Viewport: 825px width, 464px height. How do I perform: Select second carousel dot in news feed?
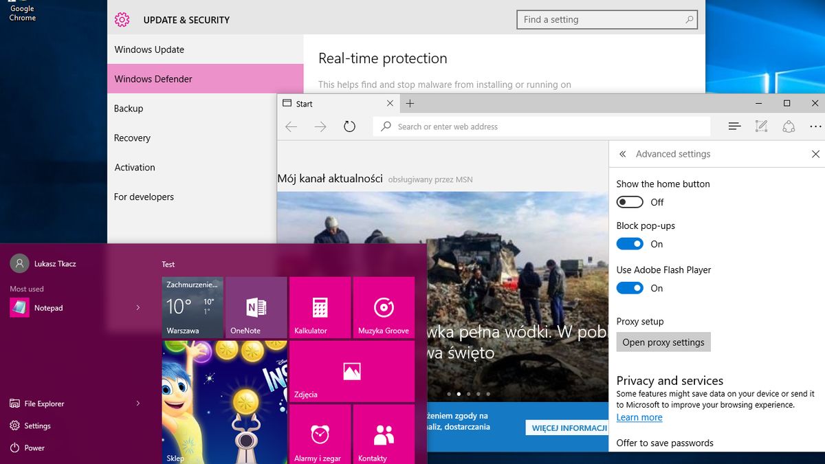[x=459, y=394]
